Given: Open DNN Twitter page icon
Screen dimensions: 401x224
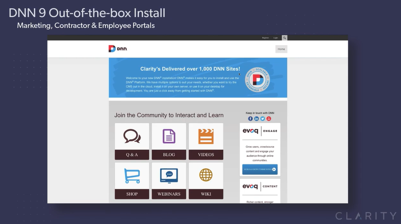Looking at the screenshot, I should click(263, 119).
